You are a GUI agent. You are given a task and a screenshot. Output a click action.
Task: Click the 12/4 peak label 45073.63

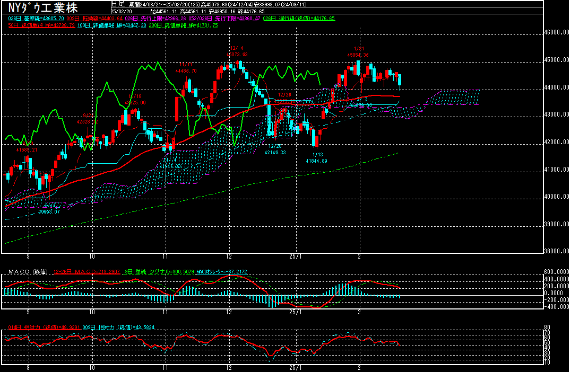tap(237, 55)
